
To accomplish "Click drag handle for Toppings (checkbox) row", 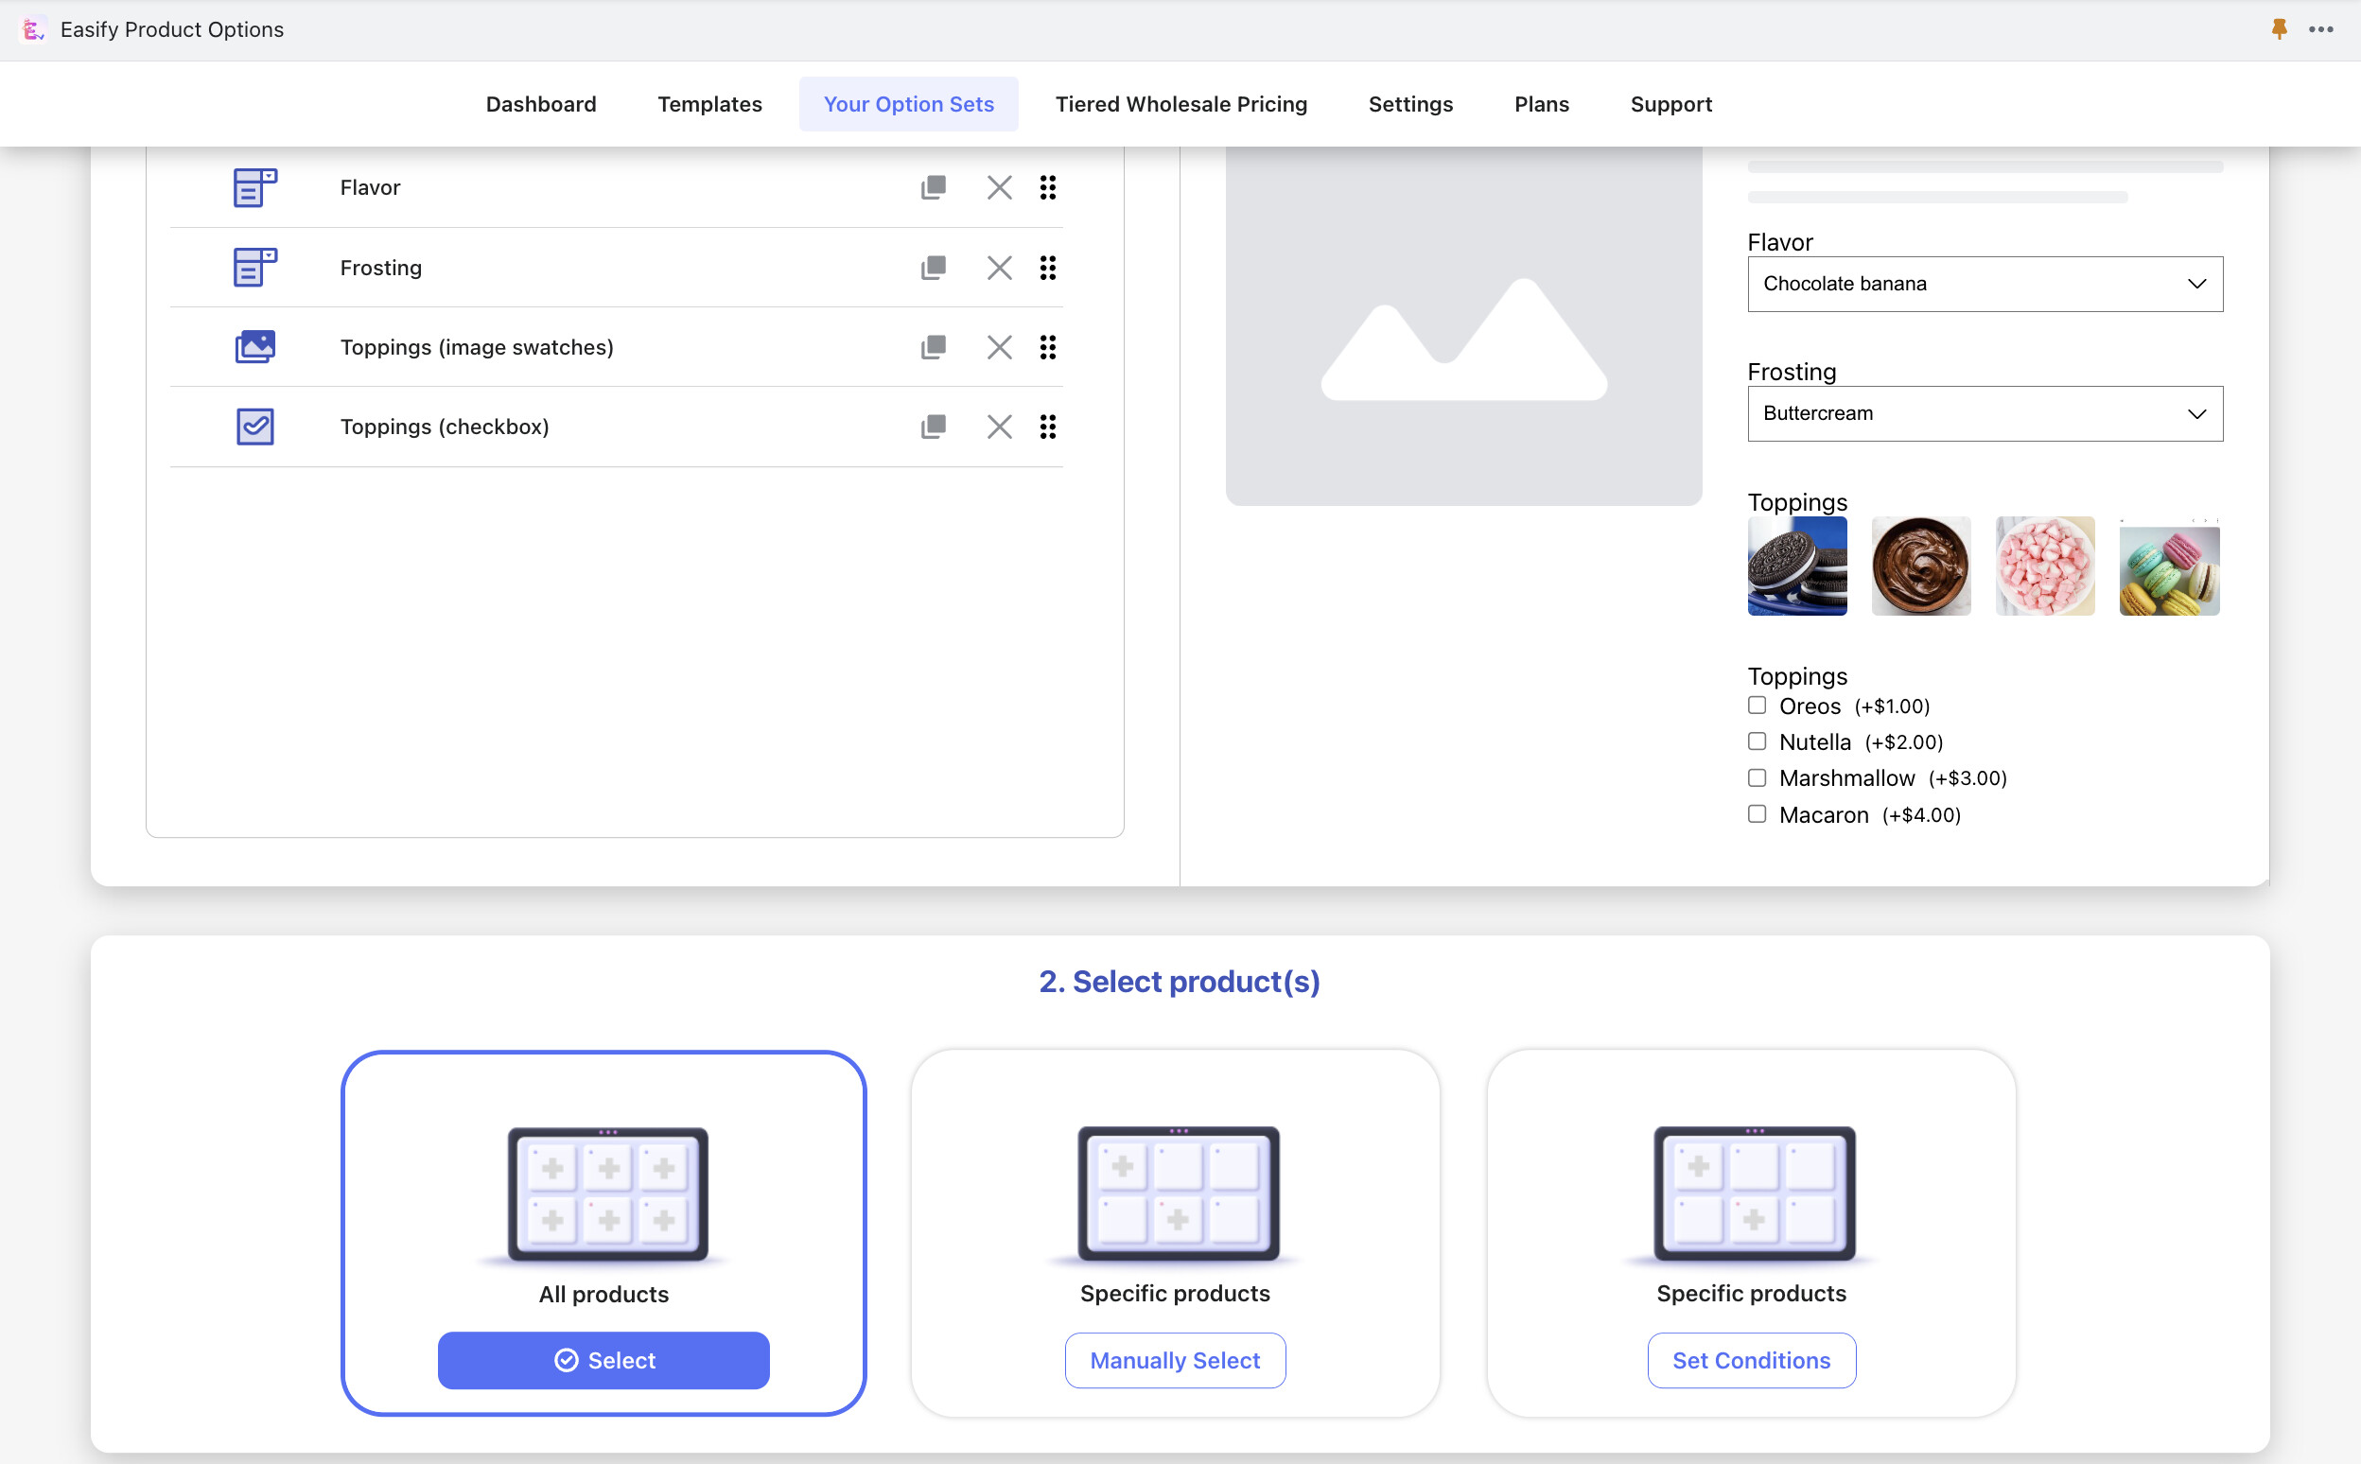I will [1047, 427].
